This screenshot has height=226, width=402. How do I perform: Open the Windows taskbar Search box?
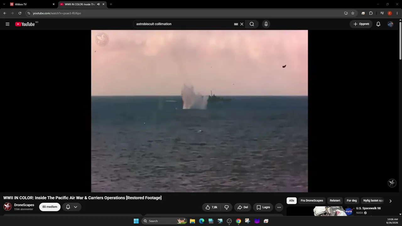[164, 221]
